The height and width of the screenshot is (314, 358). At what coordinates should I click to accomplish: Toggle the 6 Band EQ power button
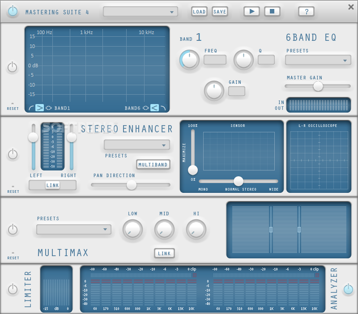(x=13, y=67)
